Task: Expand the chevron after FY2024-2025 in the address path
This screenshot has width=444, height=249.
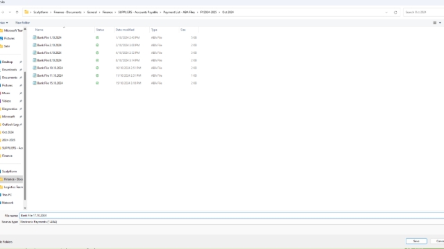Action: (219, 12)
